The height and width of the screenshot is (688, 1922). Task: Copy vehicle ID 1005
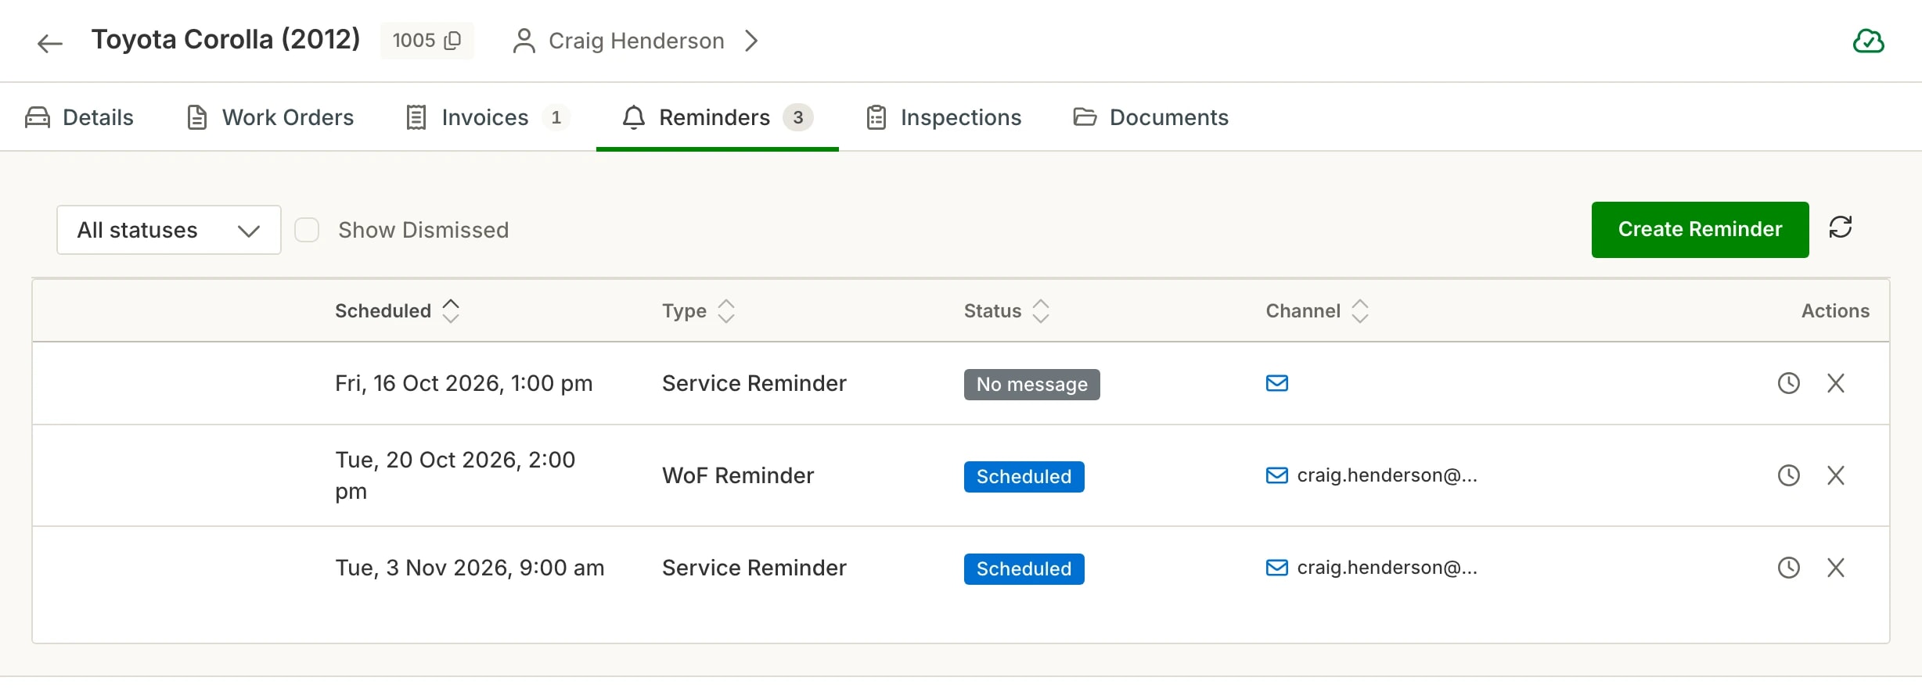click(452, 41)
